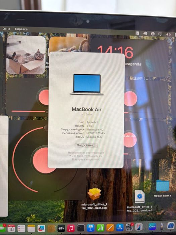This screenshot has height=235, width=176.
Task: Open Freeform in the Dock
Action: click(x=41, y=228)
